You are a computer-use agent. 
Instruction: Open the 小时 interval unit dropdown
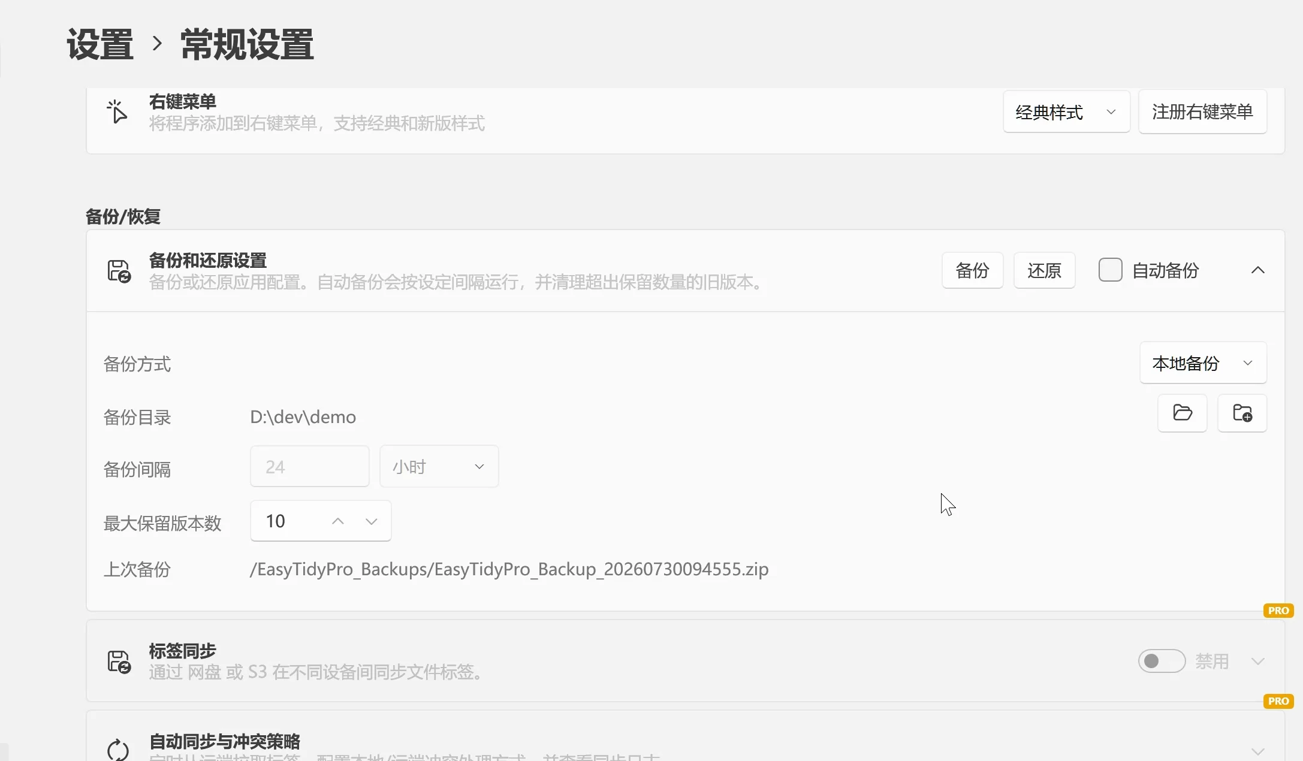pos(439,466)
